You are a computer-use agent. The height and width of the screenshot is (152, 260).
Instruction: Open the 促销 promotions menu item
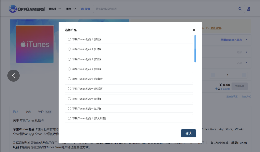(86, 9)
